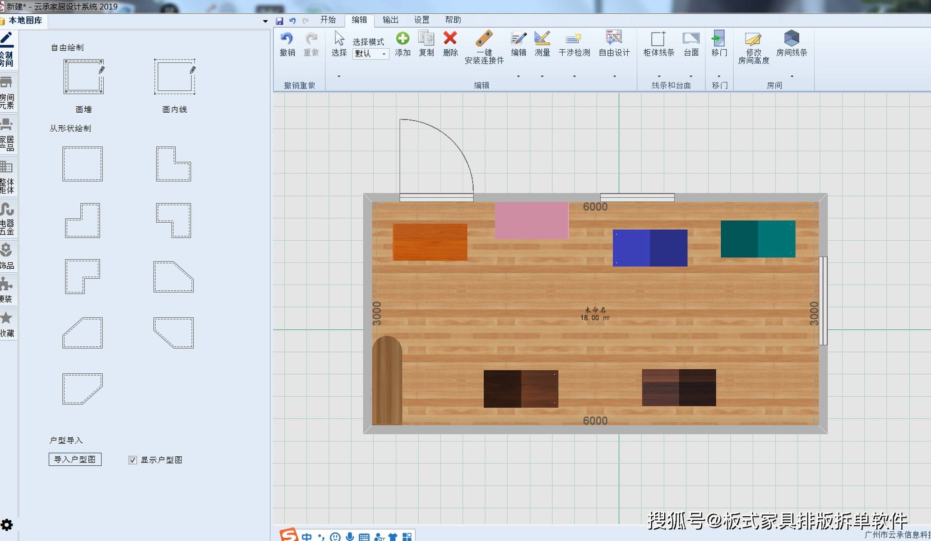Click the IME microphone voice input icon
Viewport: 931px width, 541px height.
point(349,536)
